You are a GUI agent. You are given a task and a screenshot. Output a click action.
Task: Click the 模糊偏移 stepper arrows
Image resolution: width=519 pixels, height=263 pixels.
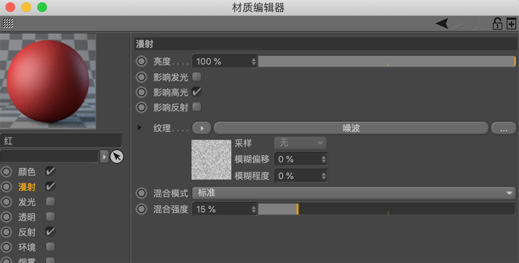[x=324, y=159]
